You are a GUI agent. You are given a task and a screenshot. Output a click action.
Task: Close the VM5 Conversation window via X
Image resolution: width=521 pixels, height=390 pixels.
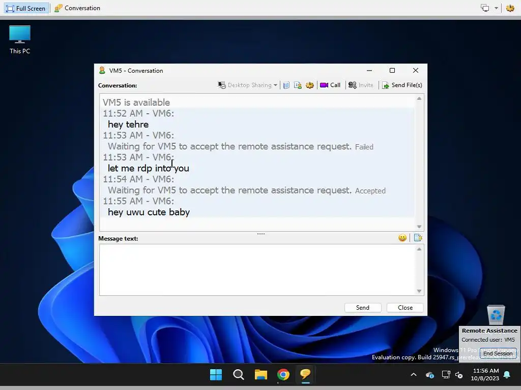click(415, 70)
